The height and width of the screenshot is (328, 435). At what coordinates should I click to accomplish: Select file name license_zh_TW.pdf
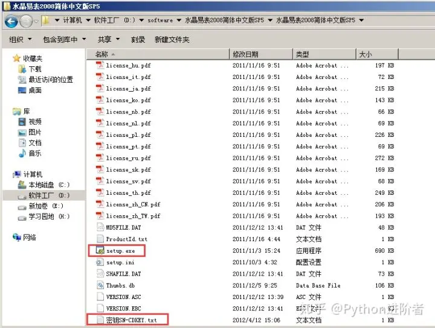click(x=133, y=216)
